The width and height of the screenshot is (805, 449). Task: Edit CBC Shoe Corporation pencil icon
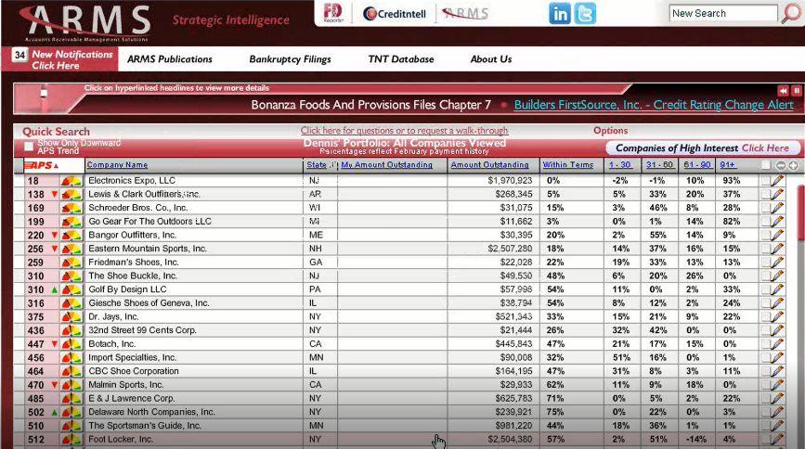(778, 371)
